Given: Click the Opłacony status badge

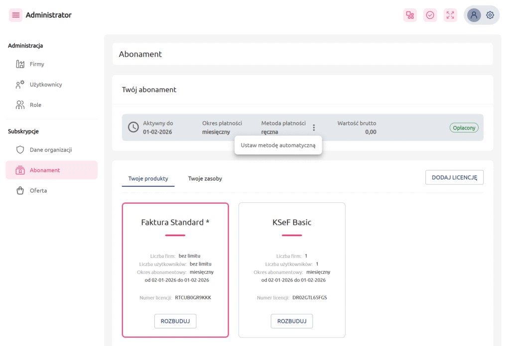Looking at the screenshot, I should pyautogui.click(x=464, y=128).
